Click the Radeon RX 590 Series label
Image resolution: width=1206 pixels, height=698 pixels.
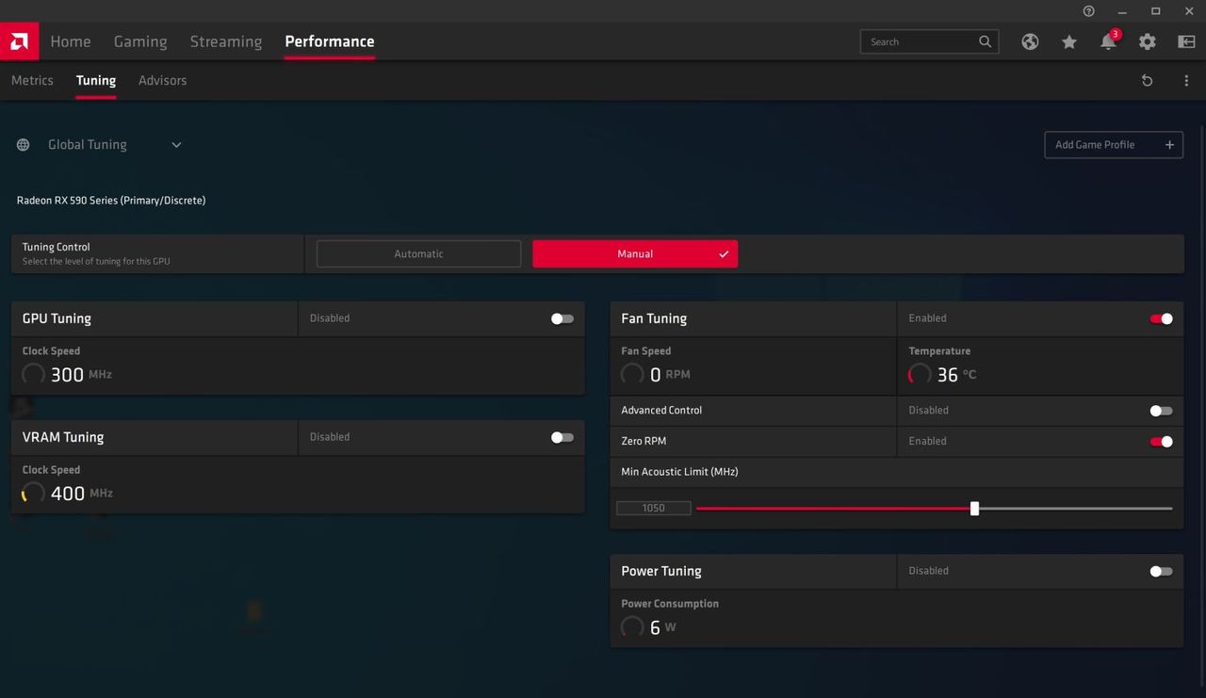coord(111,201)
